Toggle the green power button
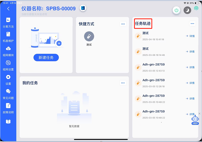 (x=177, y=10)
